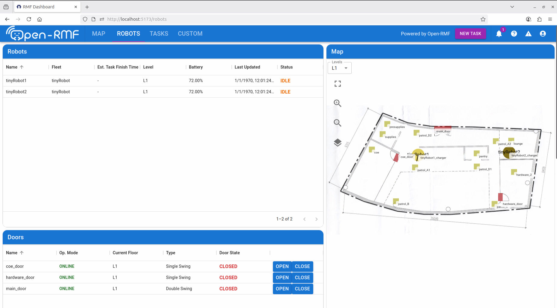Image resolution: width=557 pixels, height=308 pixels.
Task: Sort doors by Name column arrow
Action: coord(22,253)
